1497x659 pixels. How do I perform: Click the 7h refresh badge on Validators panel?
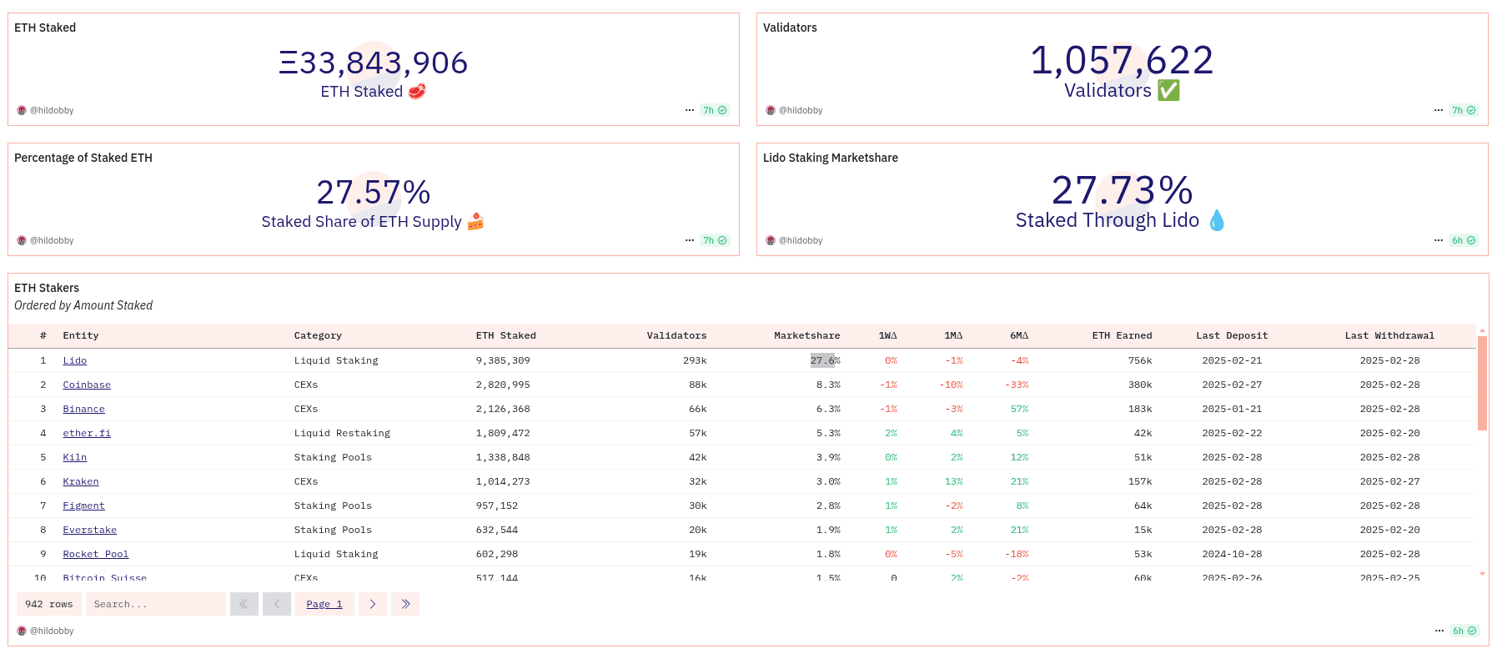pos(1464,110)
